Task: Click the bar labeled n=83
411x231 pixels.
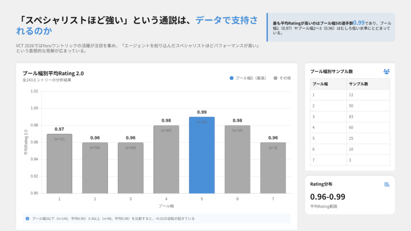Action: tap(130, 168)
